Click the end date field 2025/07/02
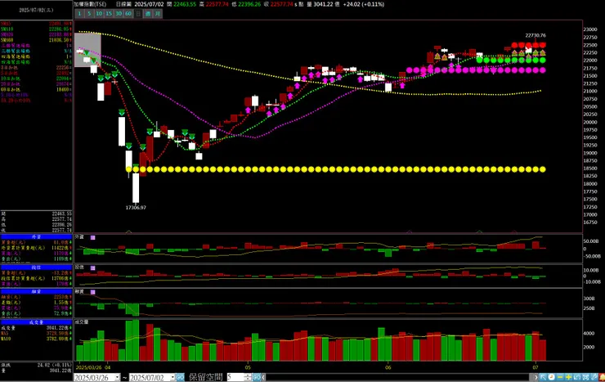Image resolution: width=605 pixels, height=382 pixels. click(150, 377)
